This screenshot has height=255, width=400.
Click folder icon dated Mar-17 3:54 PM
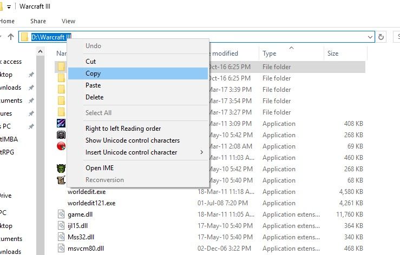61,100
